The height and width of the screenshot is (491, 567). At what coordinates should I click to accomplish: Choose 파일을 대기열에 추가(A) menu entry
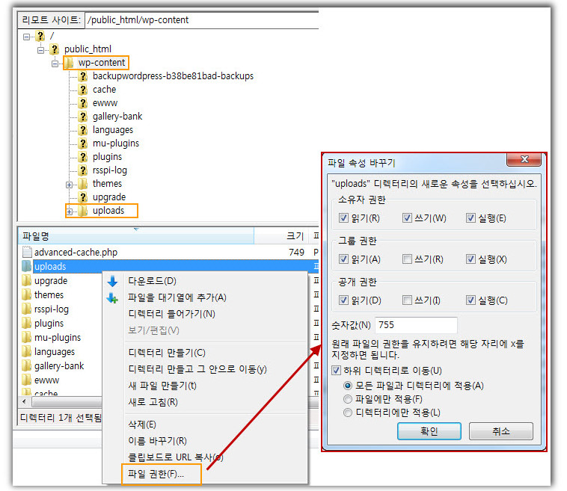pos(206,297)
